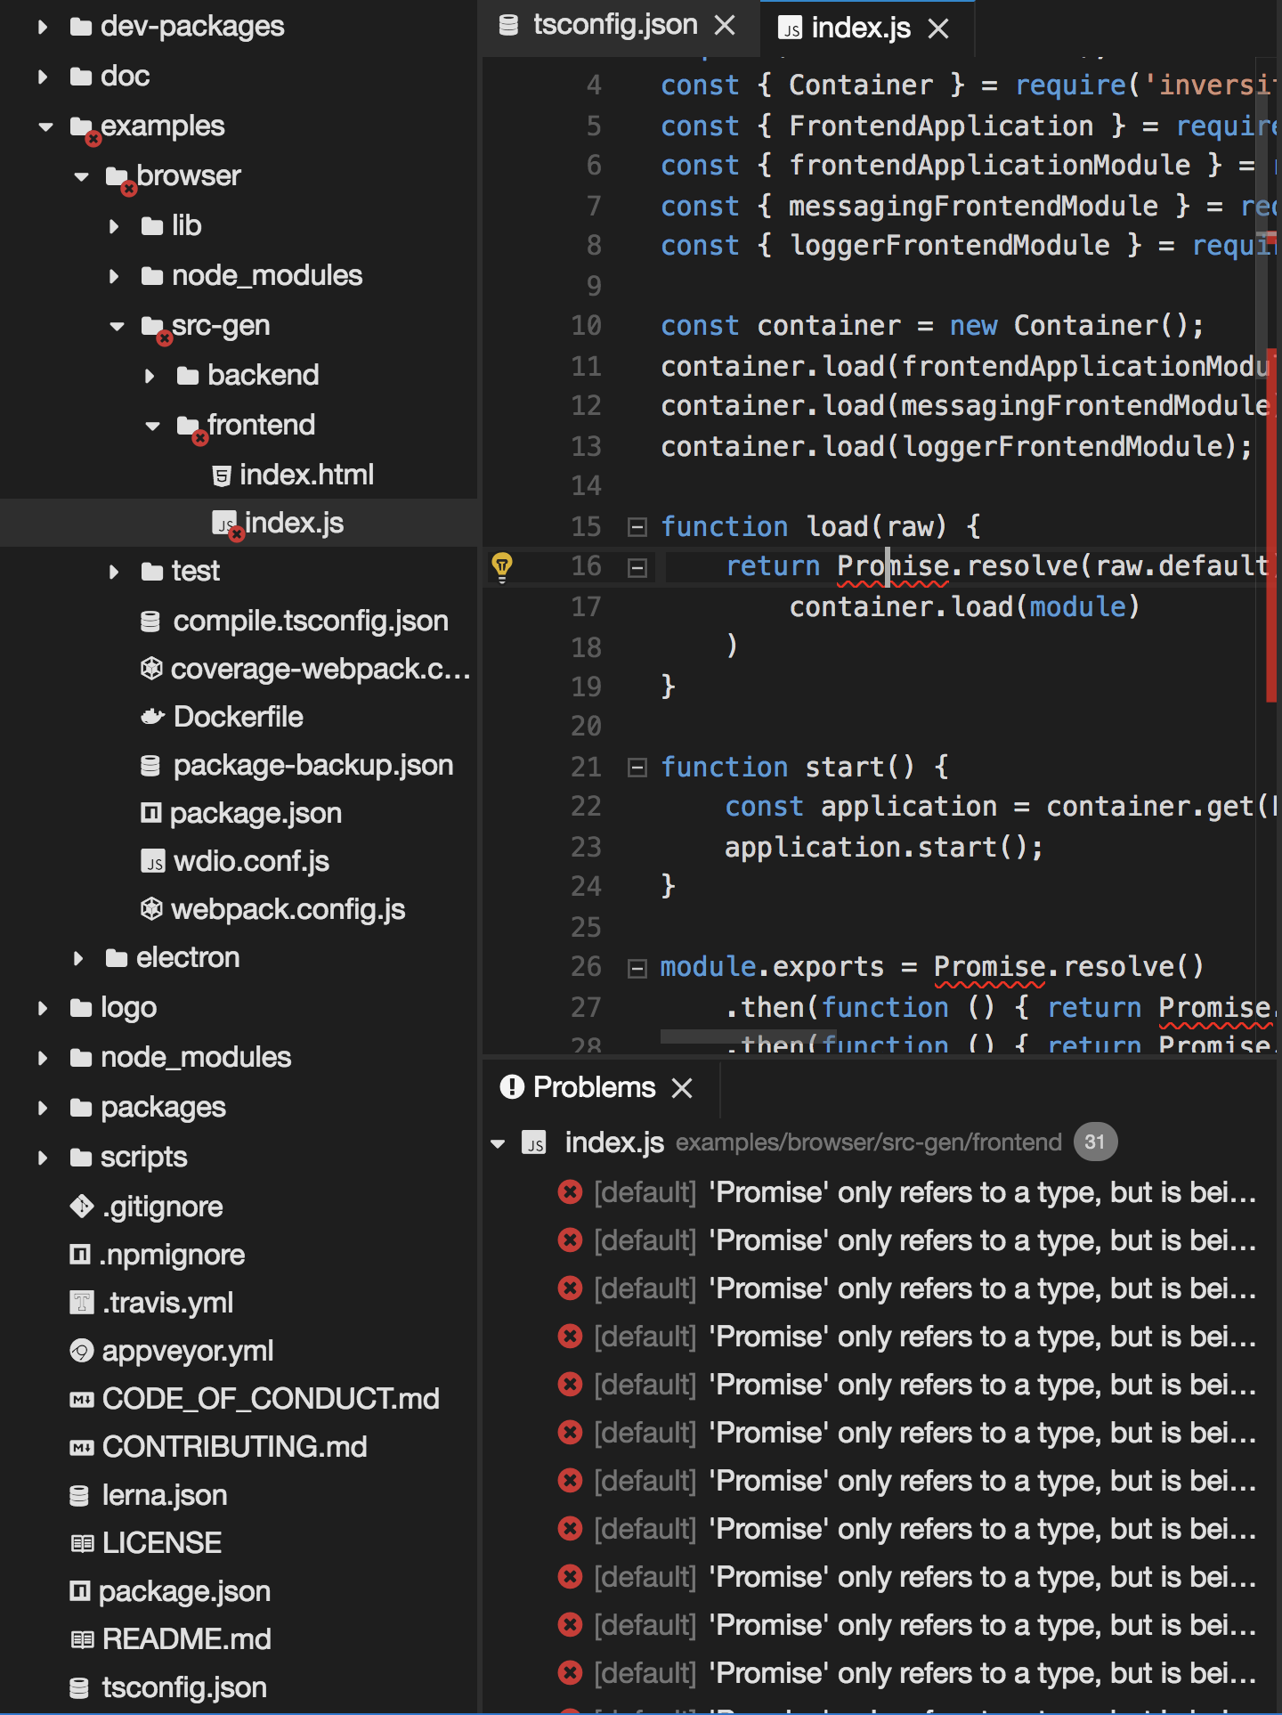
Task: Open webpack.config.js file
Action: pos(288,909)
